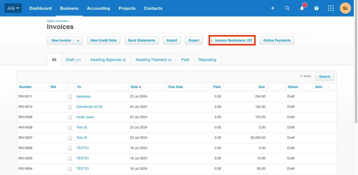Sort by the Sent column header
358x175 pixels.
tap(318, 87)
